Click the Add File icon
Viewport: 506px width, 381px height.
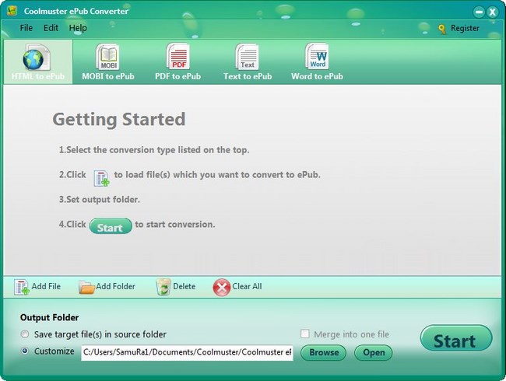point(22,287)
